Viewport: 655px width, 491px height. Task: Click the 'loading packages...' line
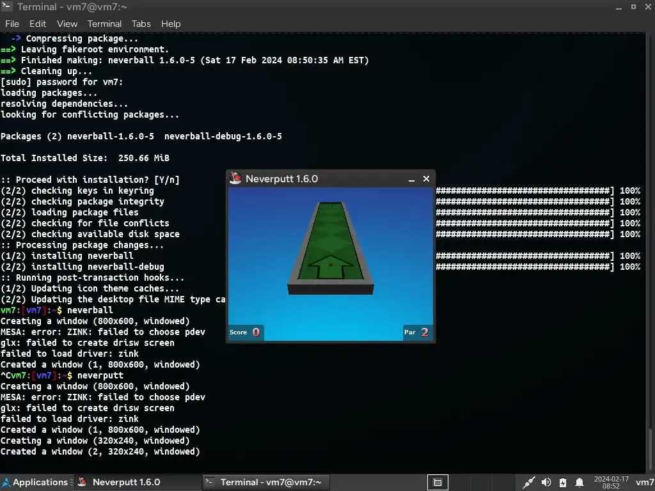tap(49, 93)
